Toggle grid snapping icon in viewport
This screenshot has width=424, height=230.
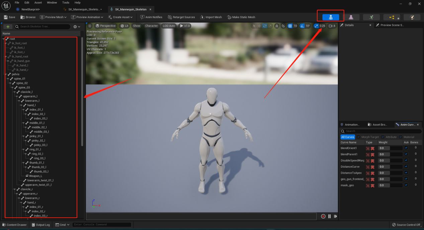290,26
